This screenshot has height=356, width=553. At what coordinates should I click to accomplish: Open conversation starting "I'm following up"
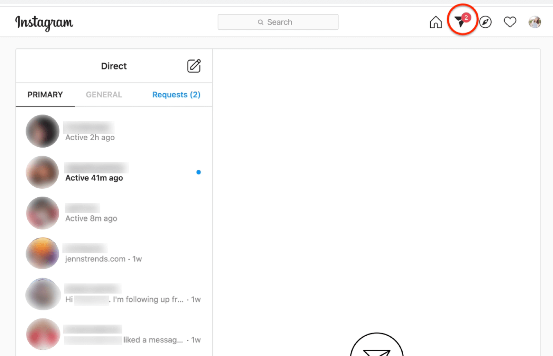114,294
